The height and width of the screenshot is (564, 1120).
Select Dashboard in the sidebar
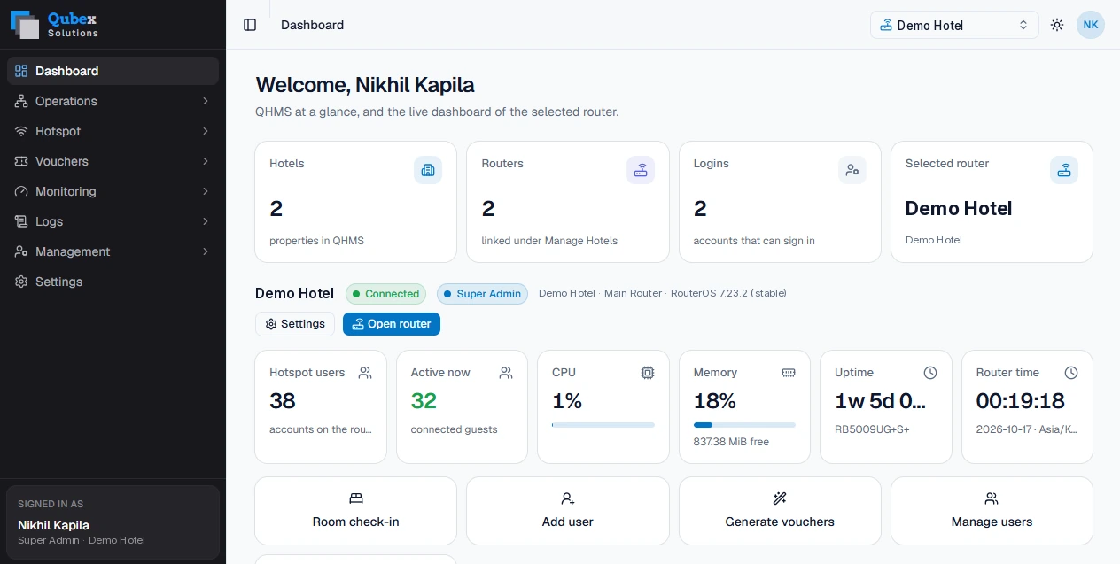click(113, 71)
